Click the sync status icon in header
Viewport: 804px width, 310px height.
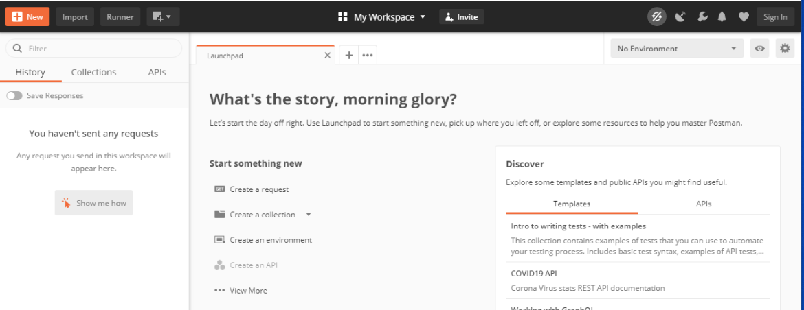(x=657, y=17)
